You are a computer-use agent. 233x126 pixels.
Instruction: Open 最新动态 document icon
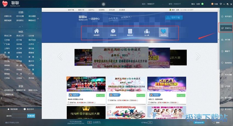coord(130,32)
